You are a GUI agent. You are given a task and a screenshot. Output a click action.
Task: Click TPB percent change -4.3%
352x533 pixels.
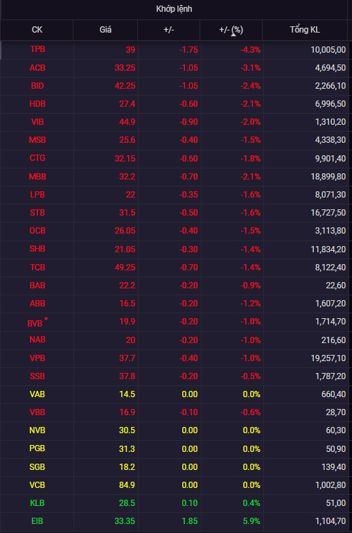click(x=251, y=50)
